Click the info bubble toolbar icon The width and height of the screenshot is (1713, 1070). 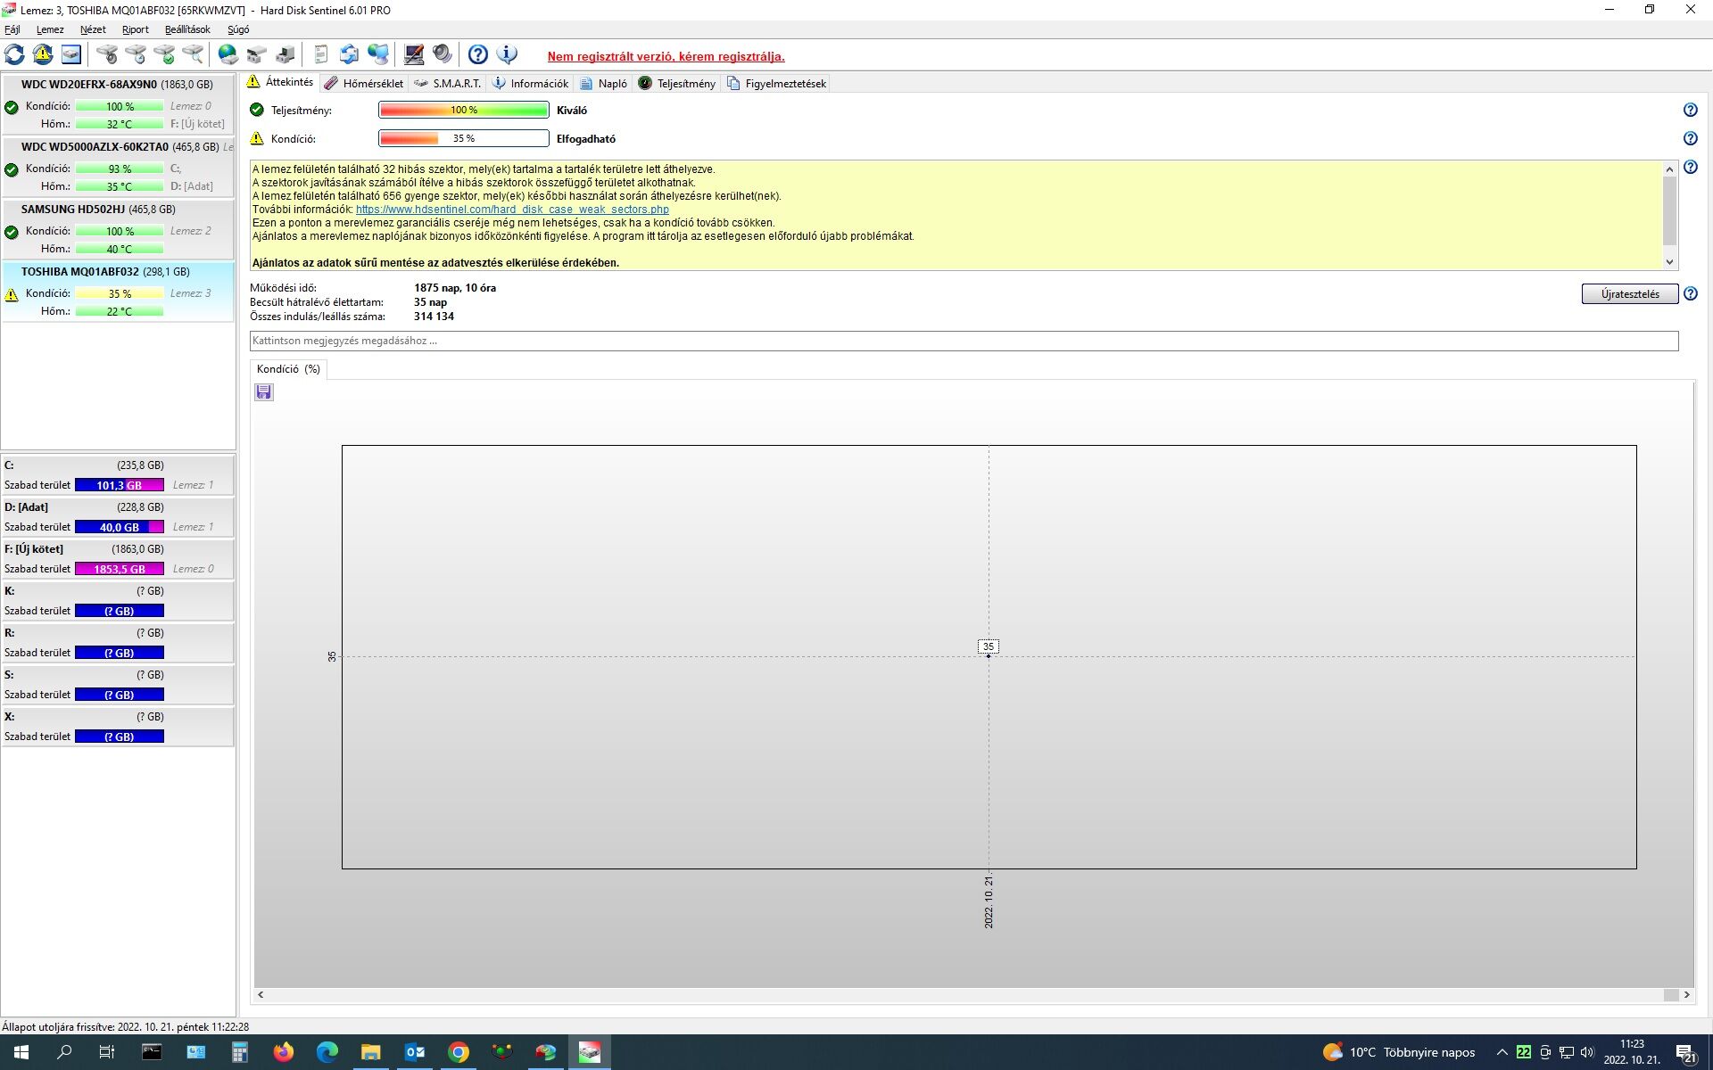pos(507,55)
